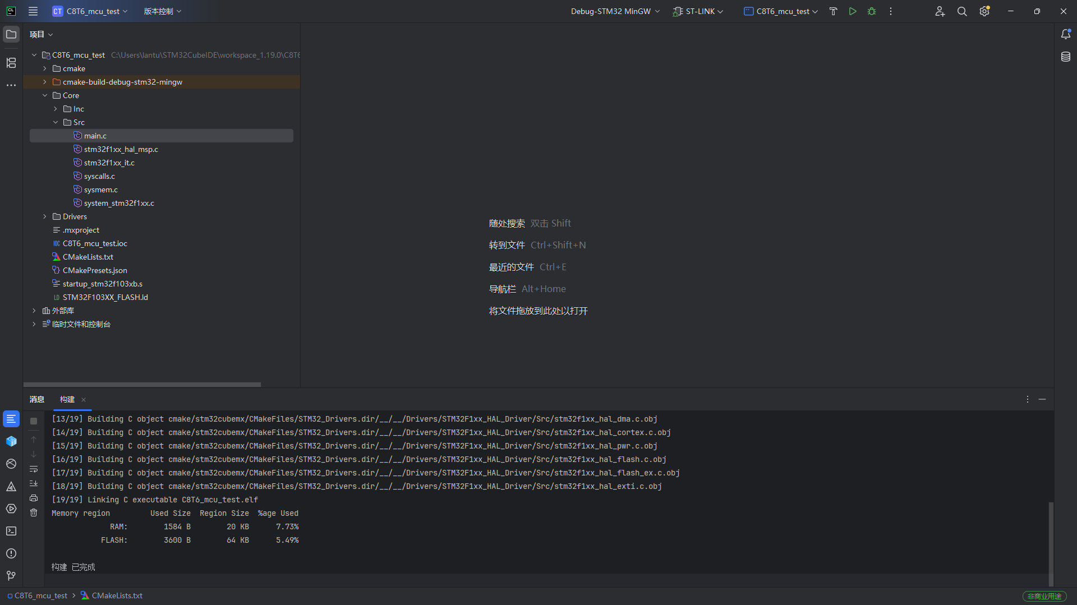Toggle scroll to end in build output
The height and width of the screenshot is (605, 1077).
point(34,483)
